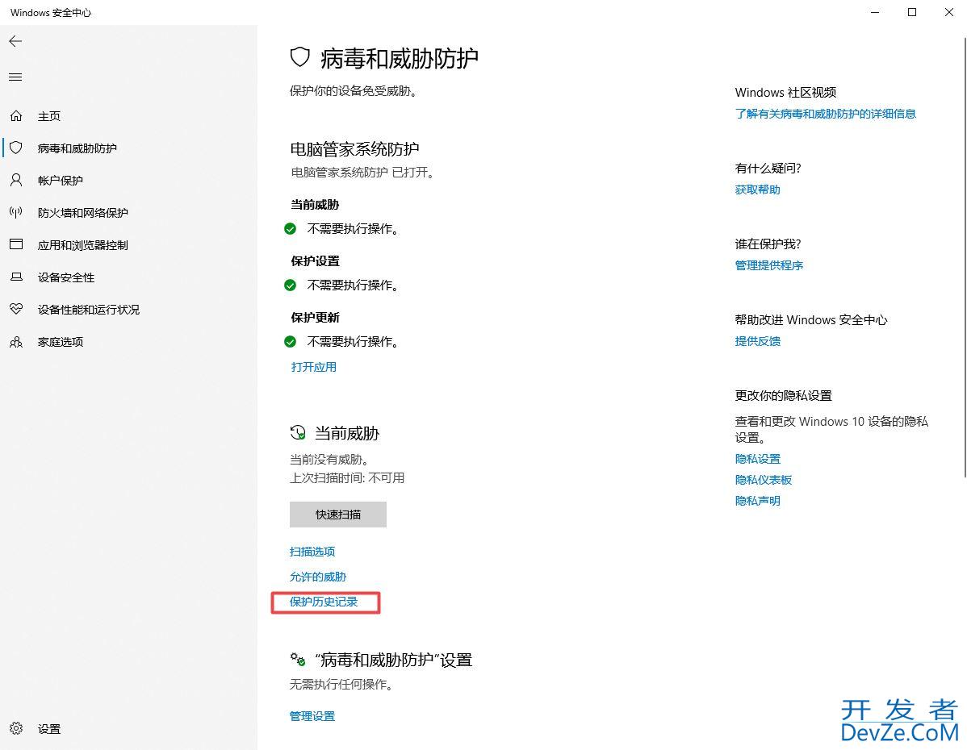The width and height of the screenshot is (967, 750).
Task: Maximize the Windows 安全中心 window
Action: point(912,12)
